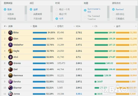Click Graves' total games 105,473
This screenshot has width=138, height=96.
(x=61, y=63)
